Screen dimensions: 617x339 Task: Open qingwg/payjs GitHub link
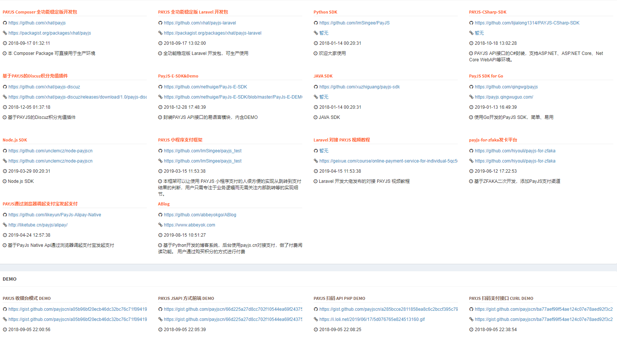tap(506, 87)
